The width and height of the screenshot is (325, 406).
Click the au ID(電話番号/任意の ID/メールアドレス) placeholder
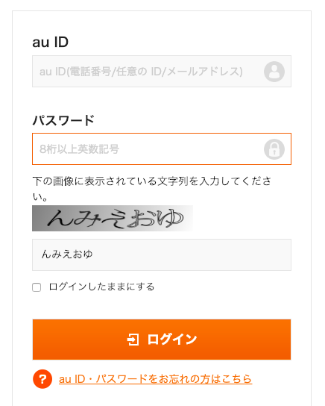point(141,72)
